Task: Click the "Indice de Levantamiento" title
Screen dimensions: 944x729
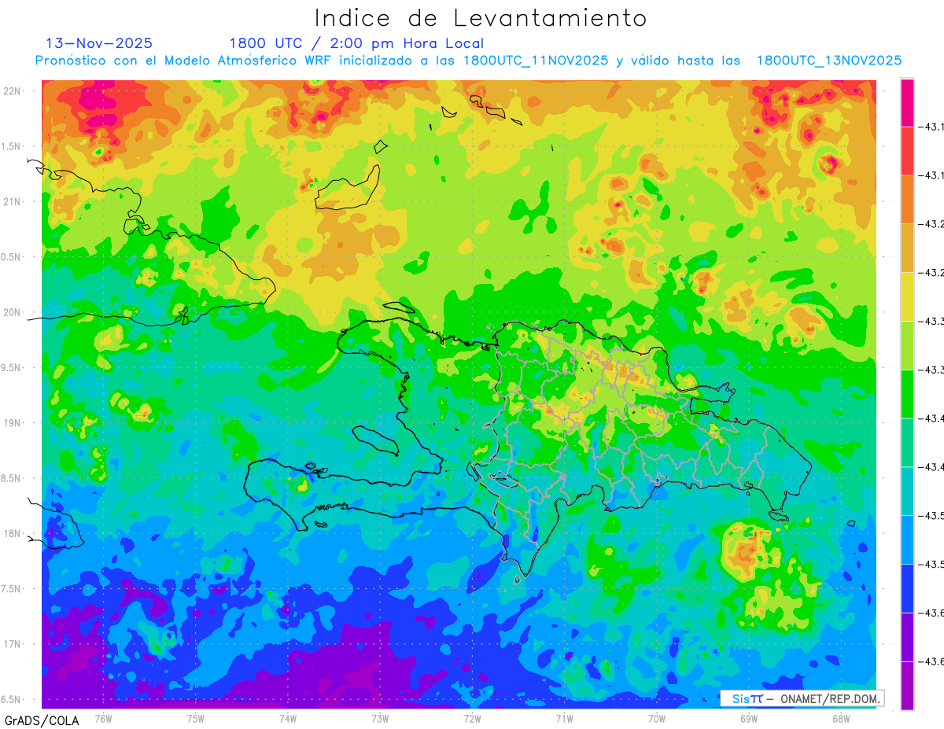Action: coord(481,18)
